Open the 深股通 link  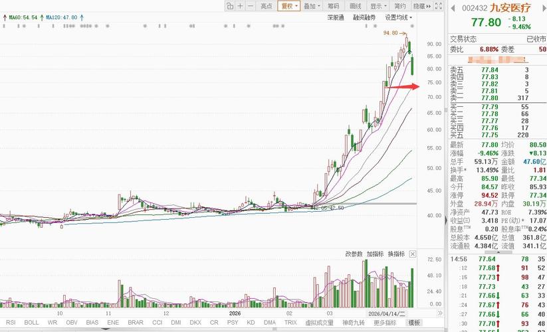[x=336, y=17]
